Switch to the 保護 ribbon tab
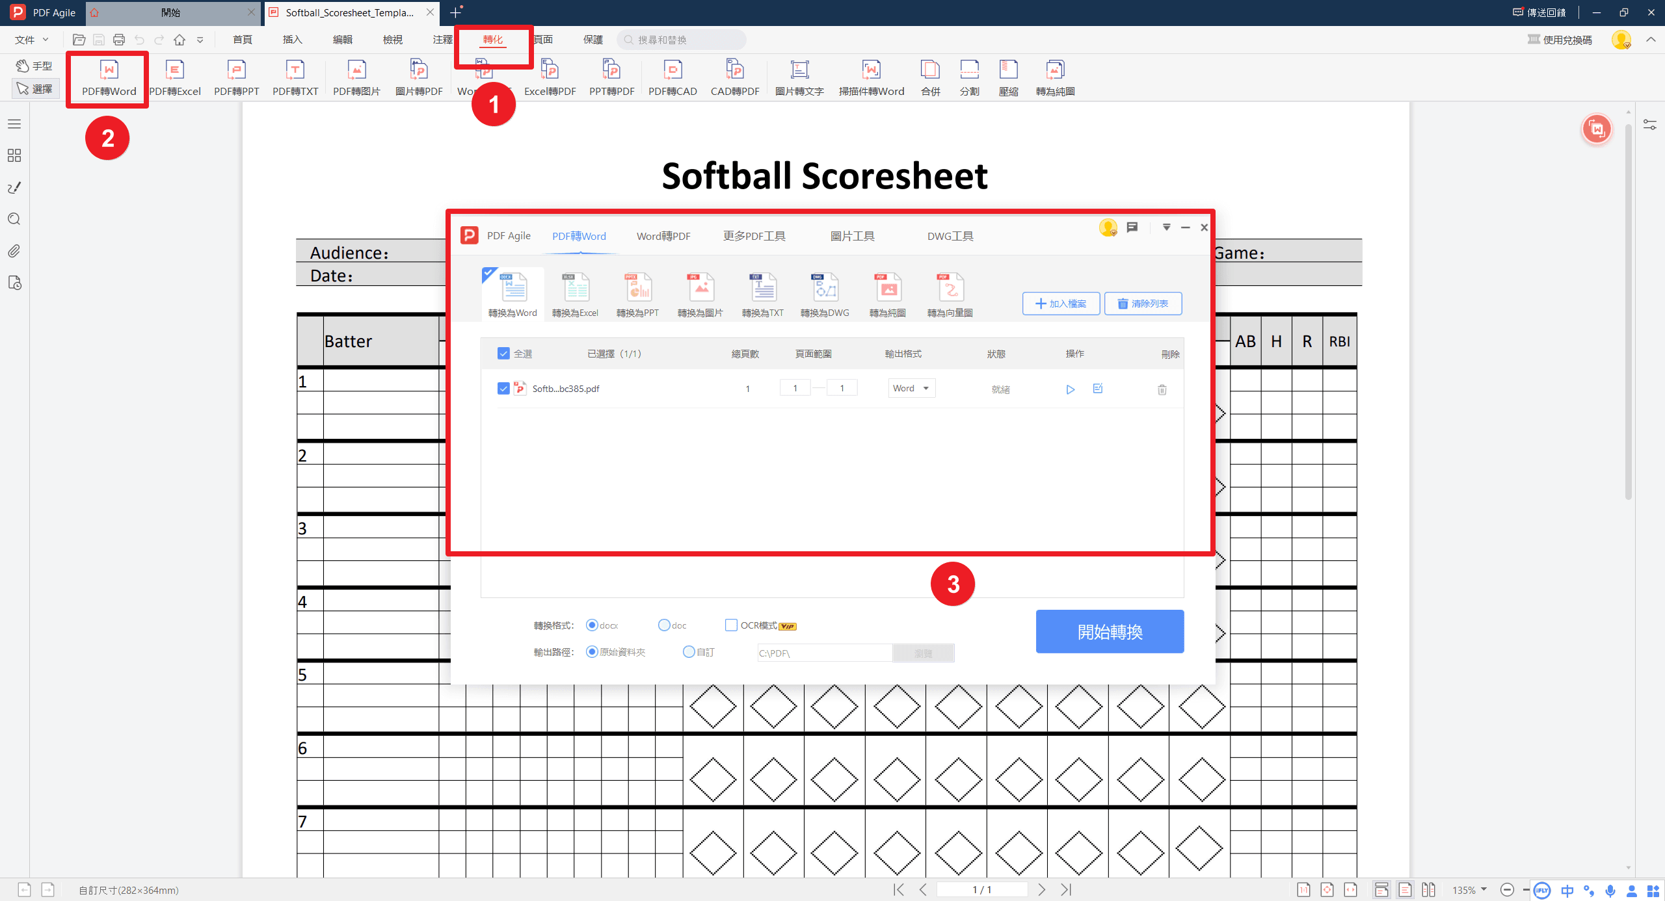 point(593,40)
